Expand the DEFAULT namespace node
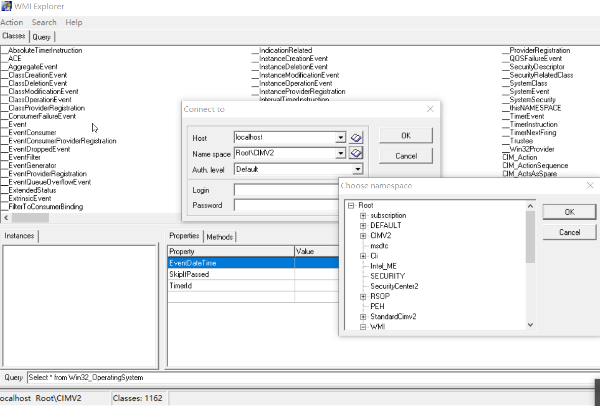This screenshot has height=406, width=600. click(363, 226)
